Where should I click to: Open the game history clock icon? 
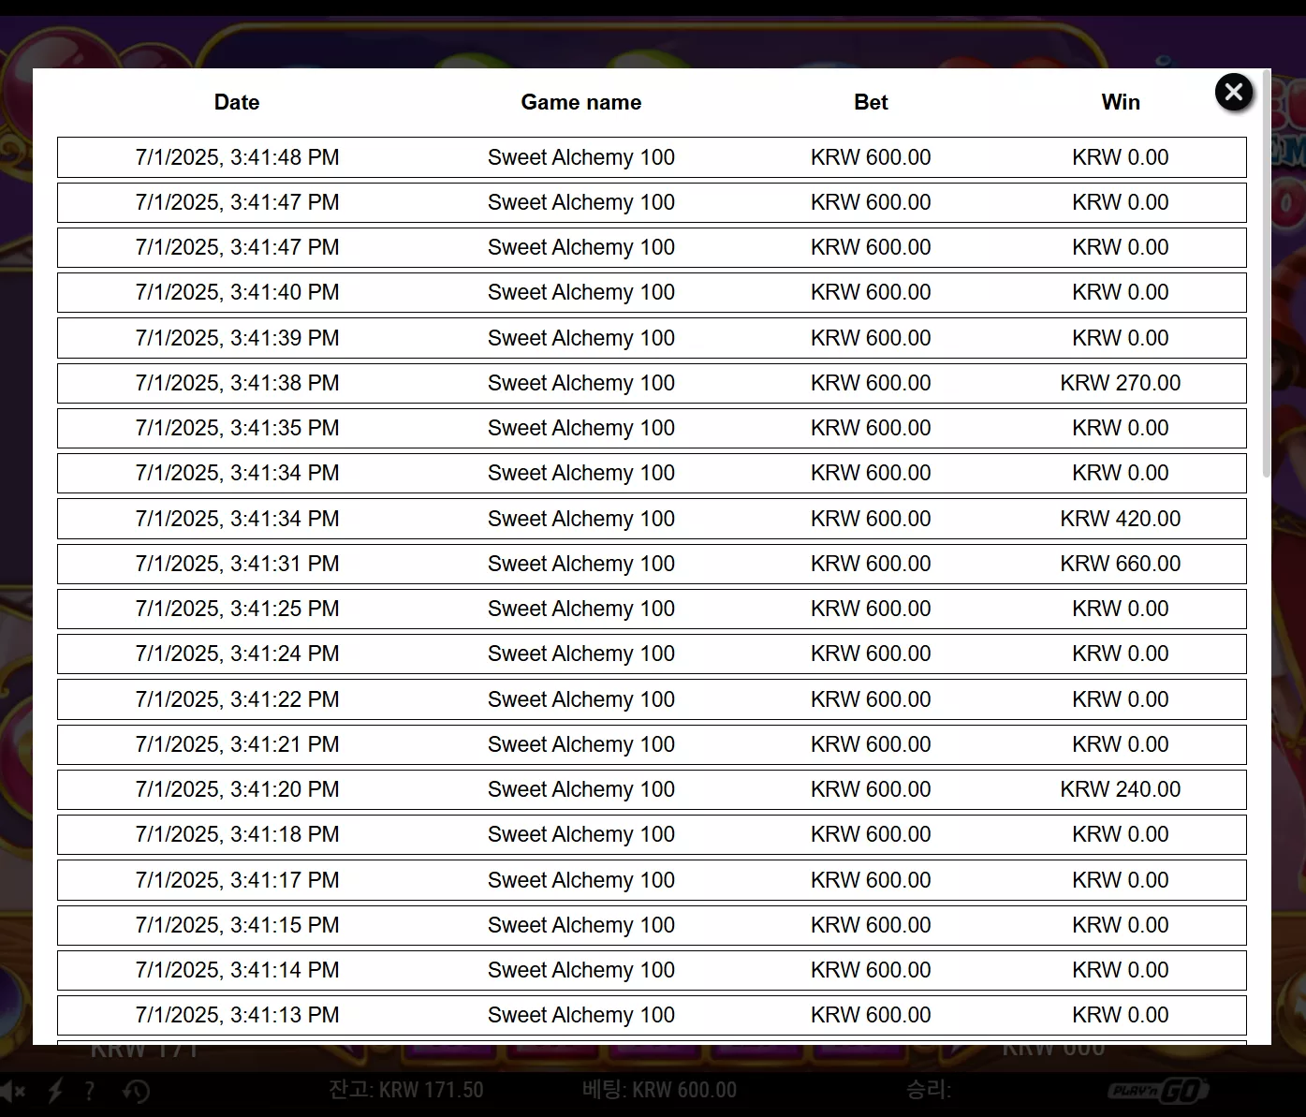pos(137,1091)
